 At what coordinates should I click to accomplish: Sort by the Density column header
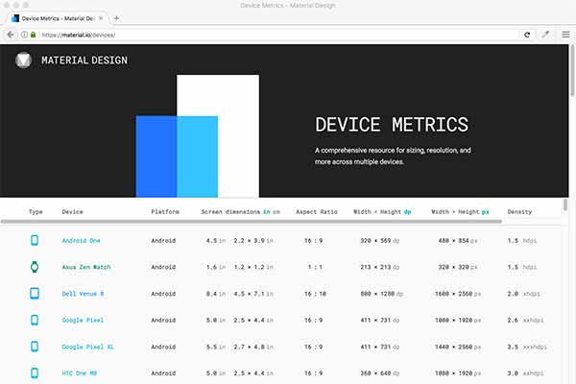[x=519, y=211]
